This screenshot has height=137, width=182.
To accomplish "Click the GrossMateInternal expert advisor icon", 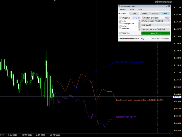I will [x=171, y=2].
